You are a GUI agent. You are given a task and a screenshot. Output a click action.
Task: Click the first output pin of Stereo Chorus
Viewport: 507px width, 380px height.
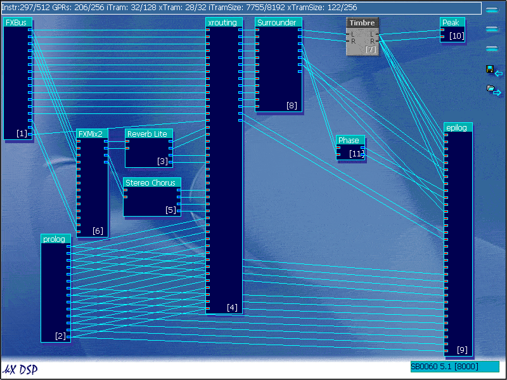pyautogui.click(x=179, y=190)
